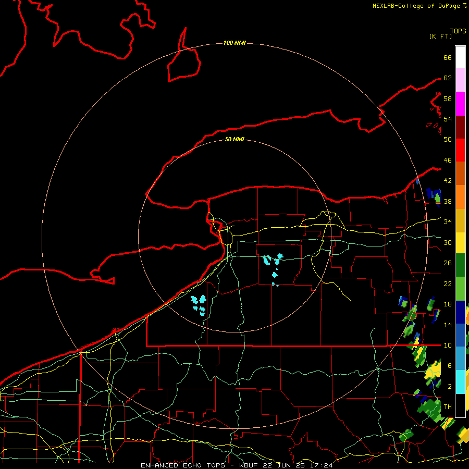Viewport: 469px width, 469px height.
Task: Click legend value 34
Action: 448,222
